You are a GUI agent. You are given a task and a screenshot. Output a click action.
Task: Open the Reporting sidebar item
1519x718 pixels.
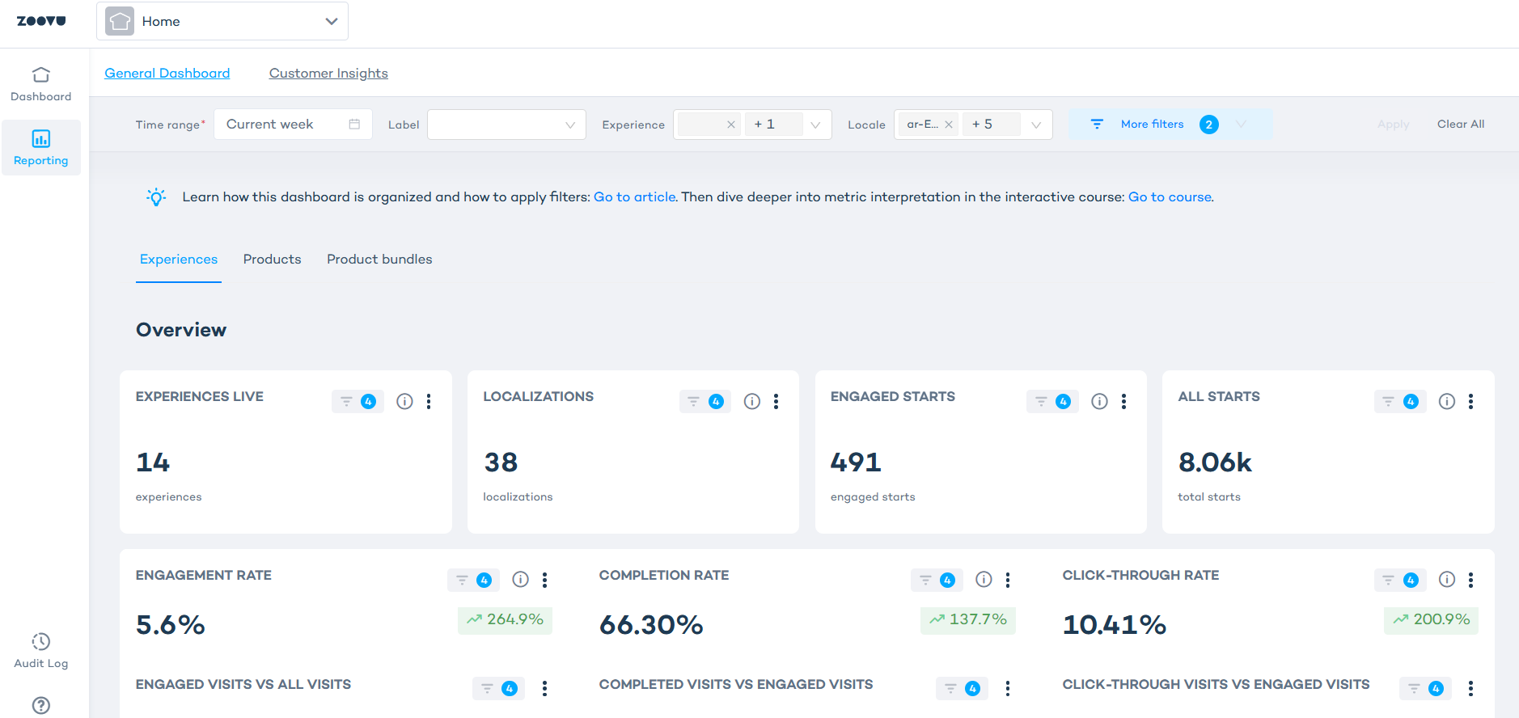tap(41, 148)
